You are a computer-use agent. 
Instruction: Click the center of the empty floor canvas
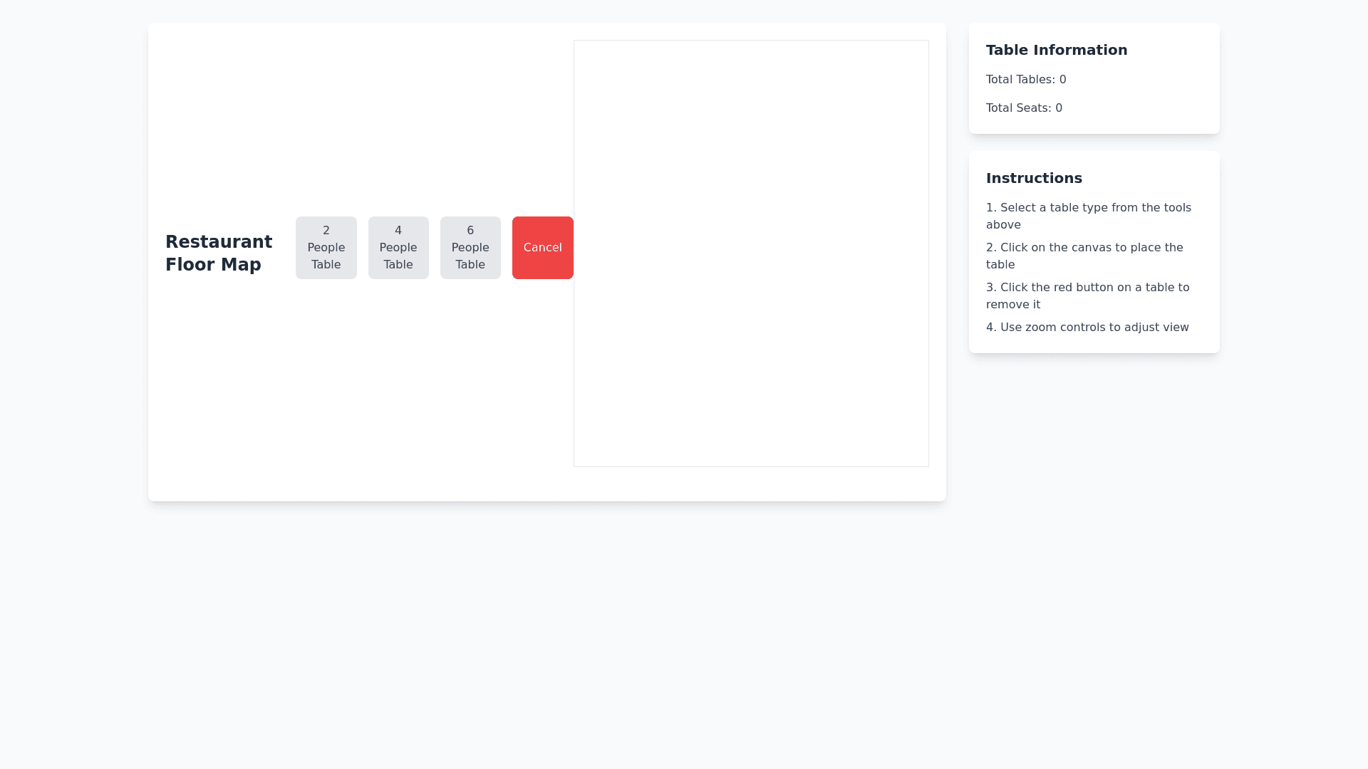pyautogui.click(x=751, y=253)
